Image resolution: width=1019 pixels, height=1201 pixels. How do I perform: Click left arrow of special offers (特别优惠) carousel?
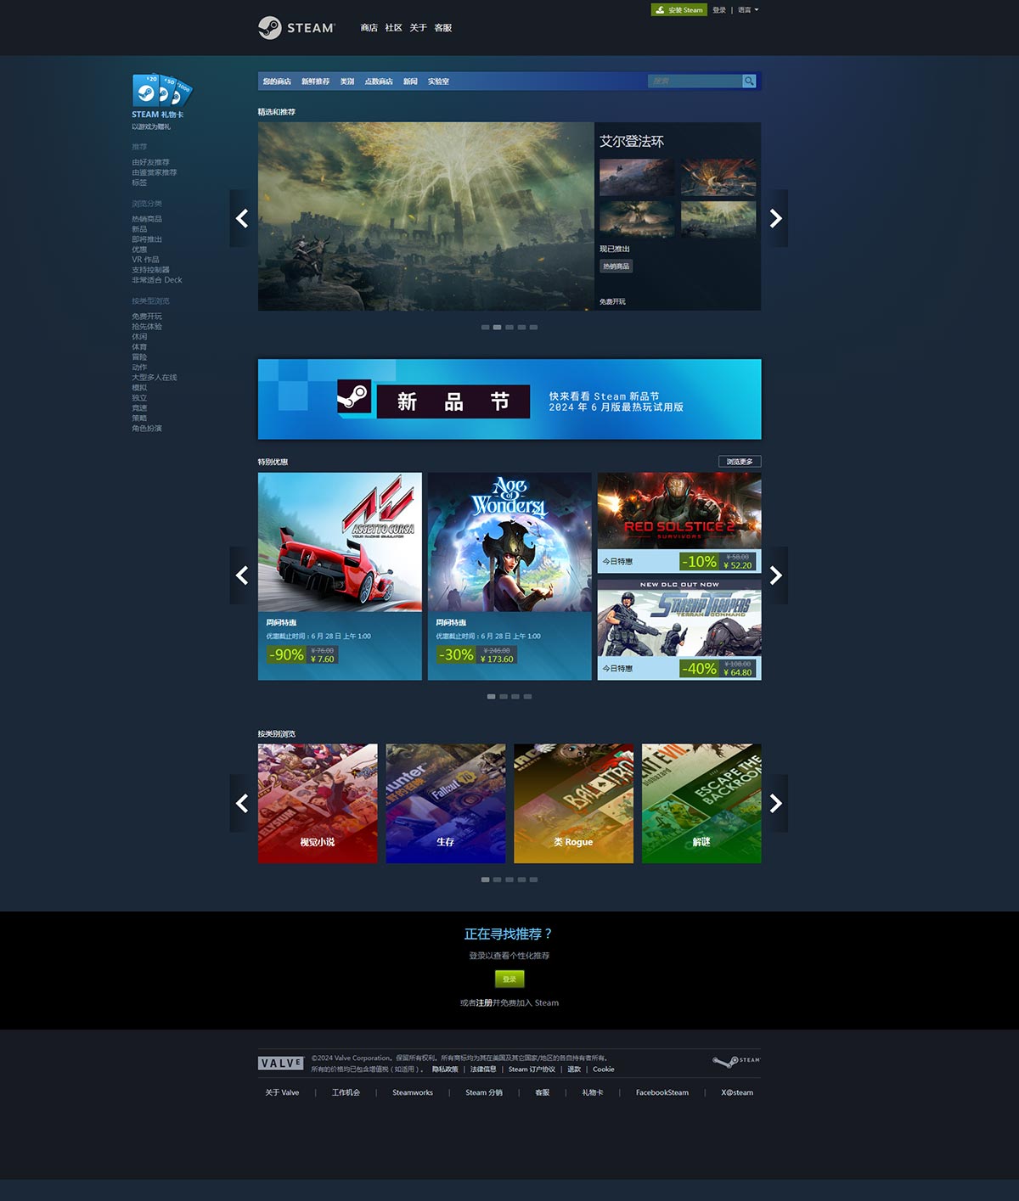pyautogui.click(x=242, y=575)
